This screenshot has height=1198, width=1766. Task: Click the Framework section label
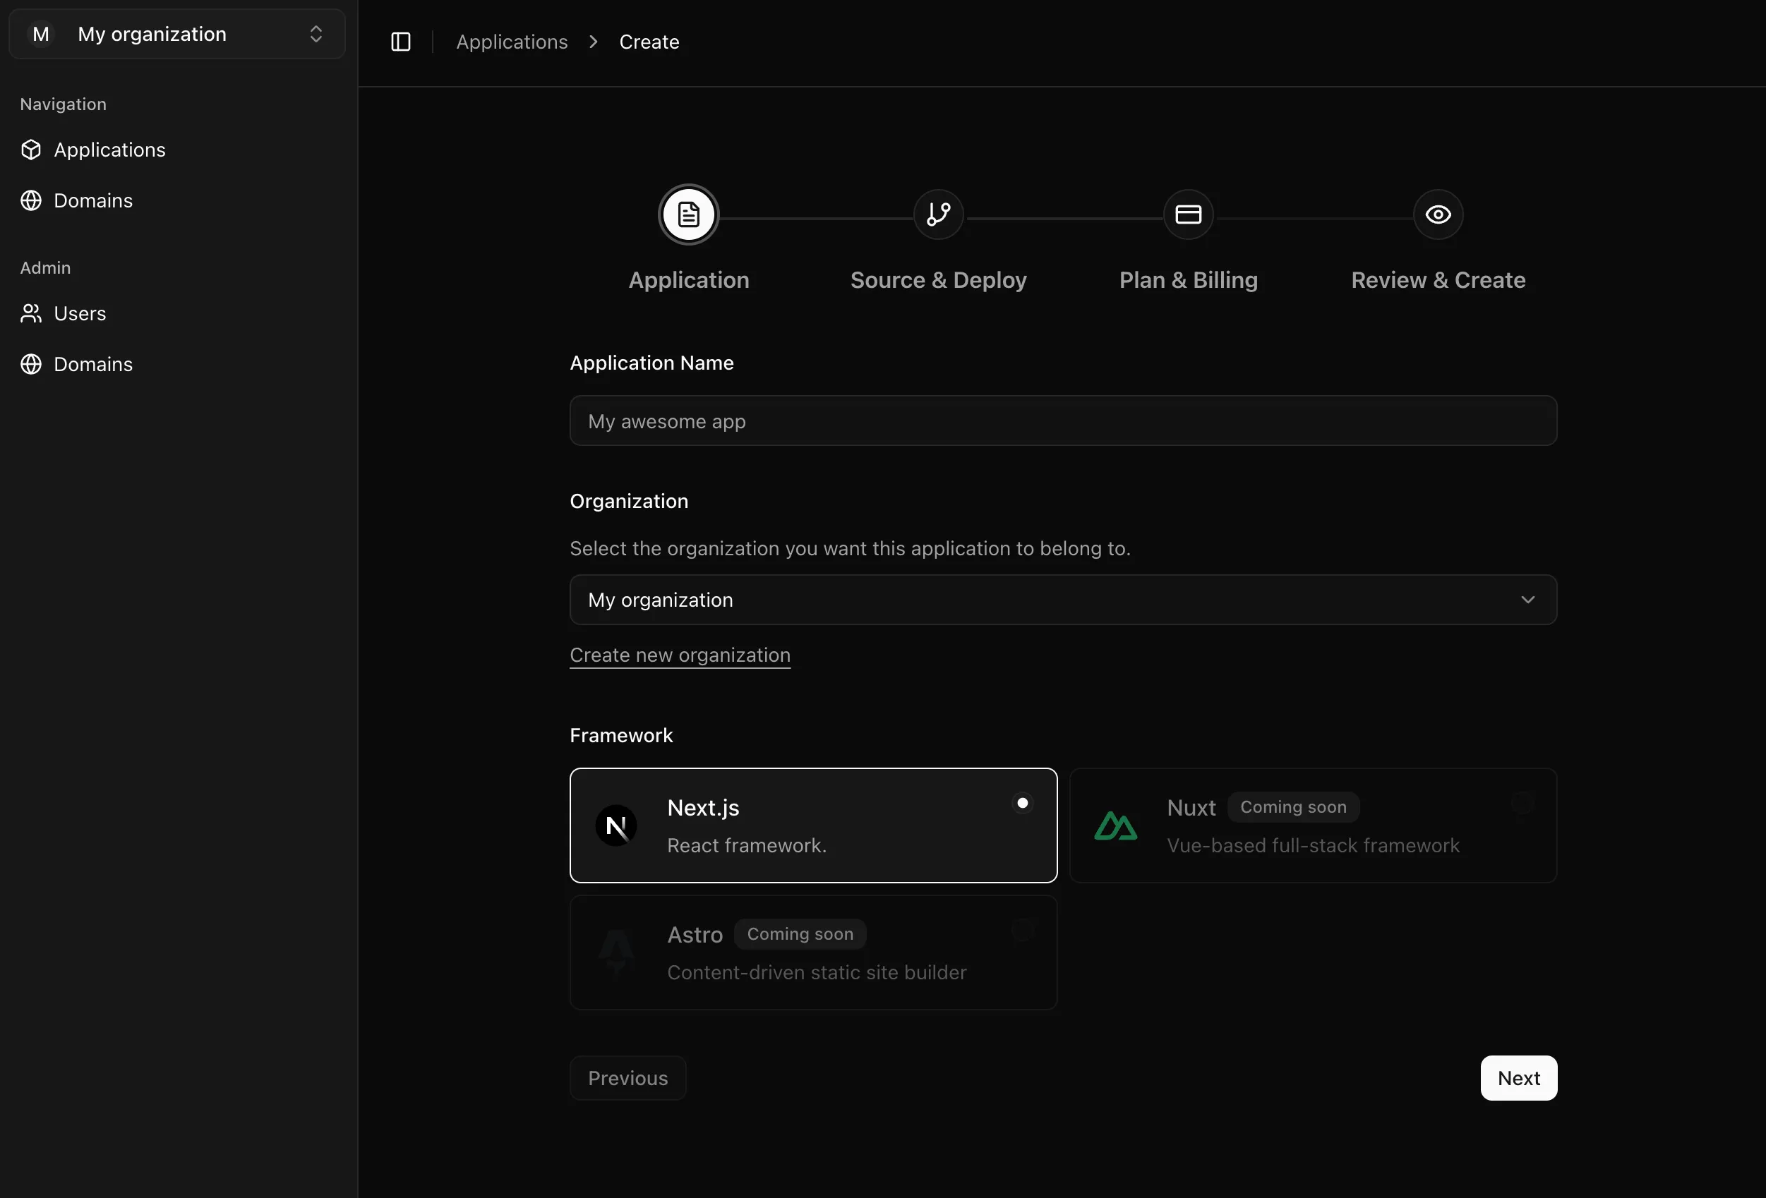(621, 735)
